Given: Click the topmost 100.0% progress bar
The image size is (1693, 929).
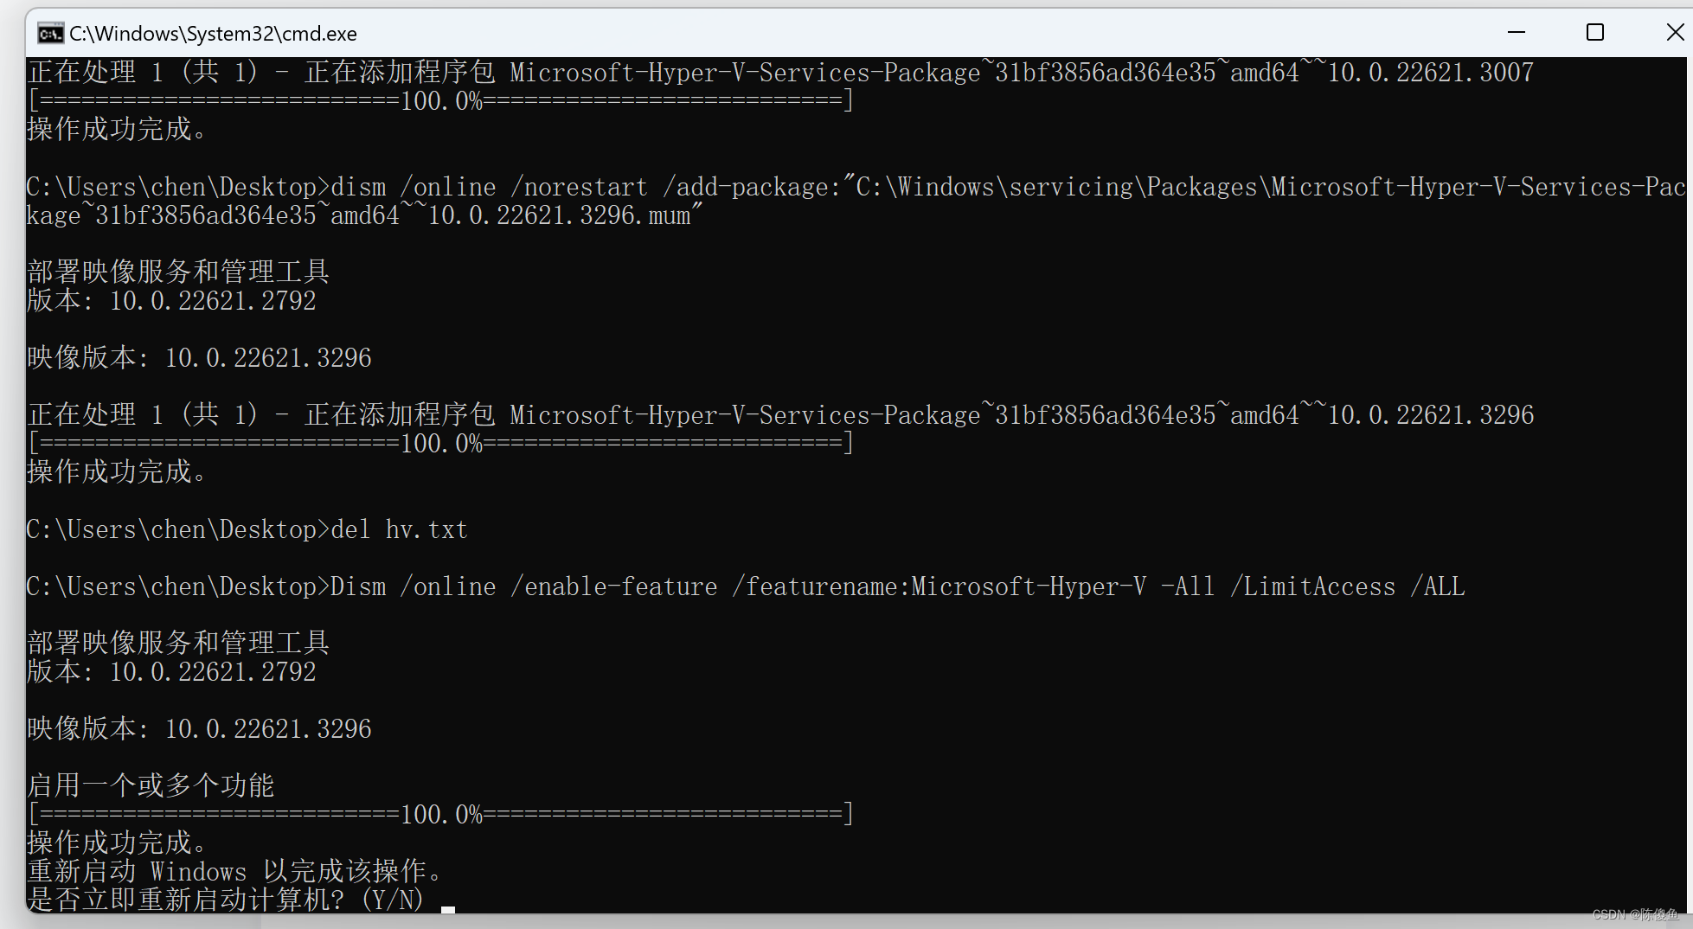Looking at the screenshot, I should pos(441,100).
